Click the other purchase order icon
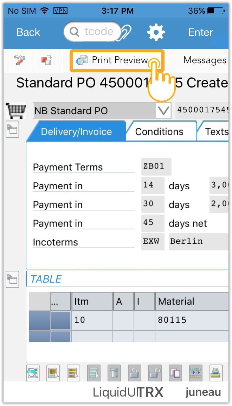Image resolution: width=232 pixels, height=406 pixels. coord(46,60)
